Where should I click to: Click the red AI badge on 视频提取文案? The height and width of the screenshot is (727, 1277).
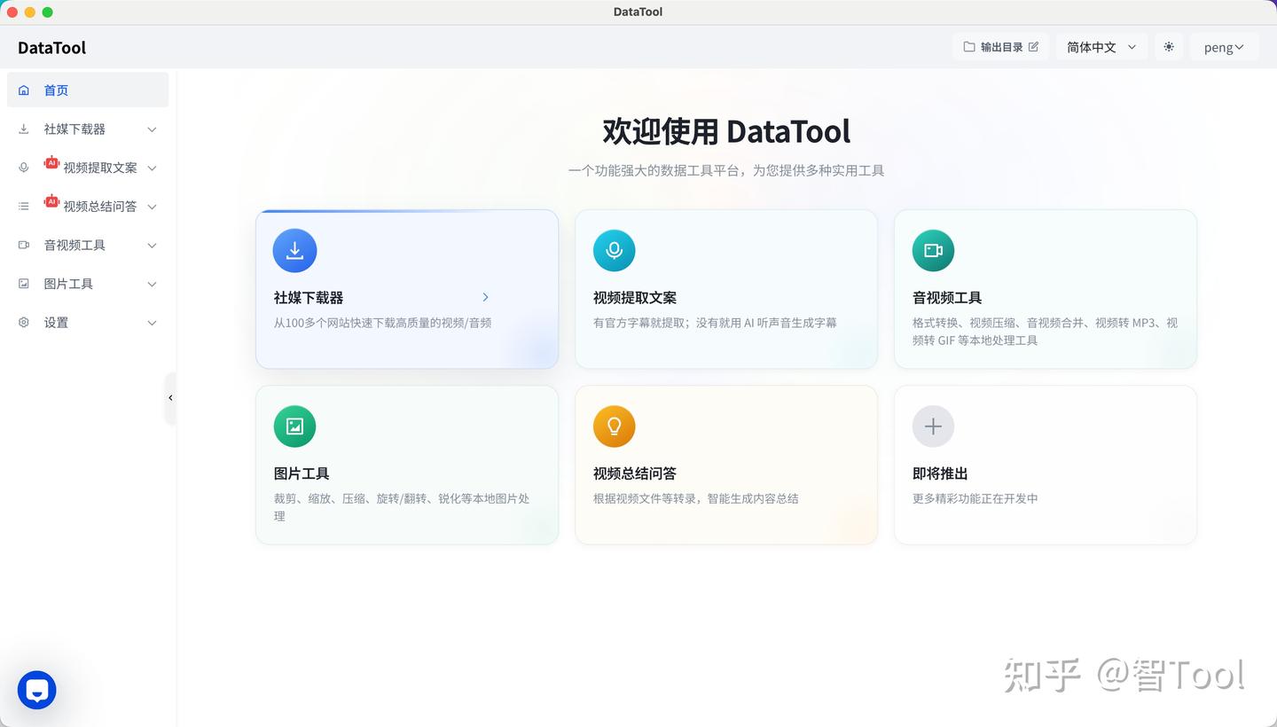51,162
